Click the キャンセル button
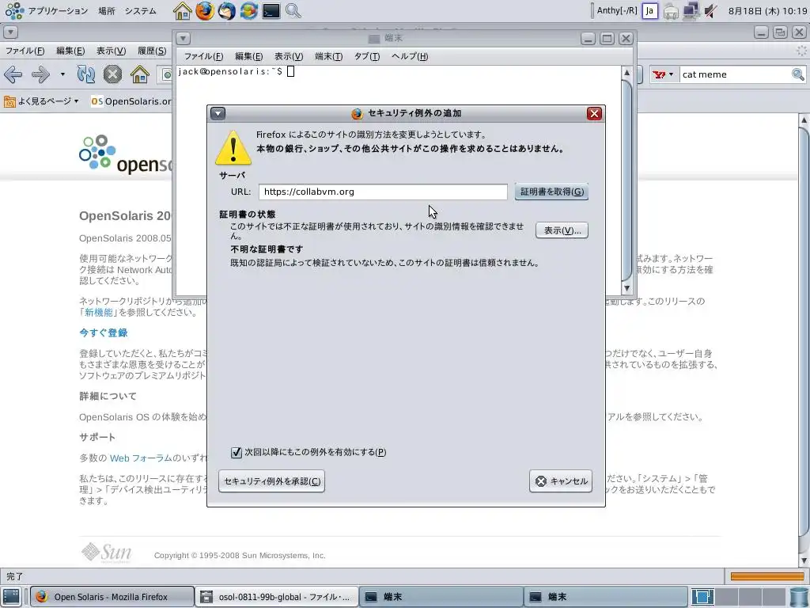 point(561,481)
